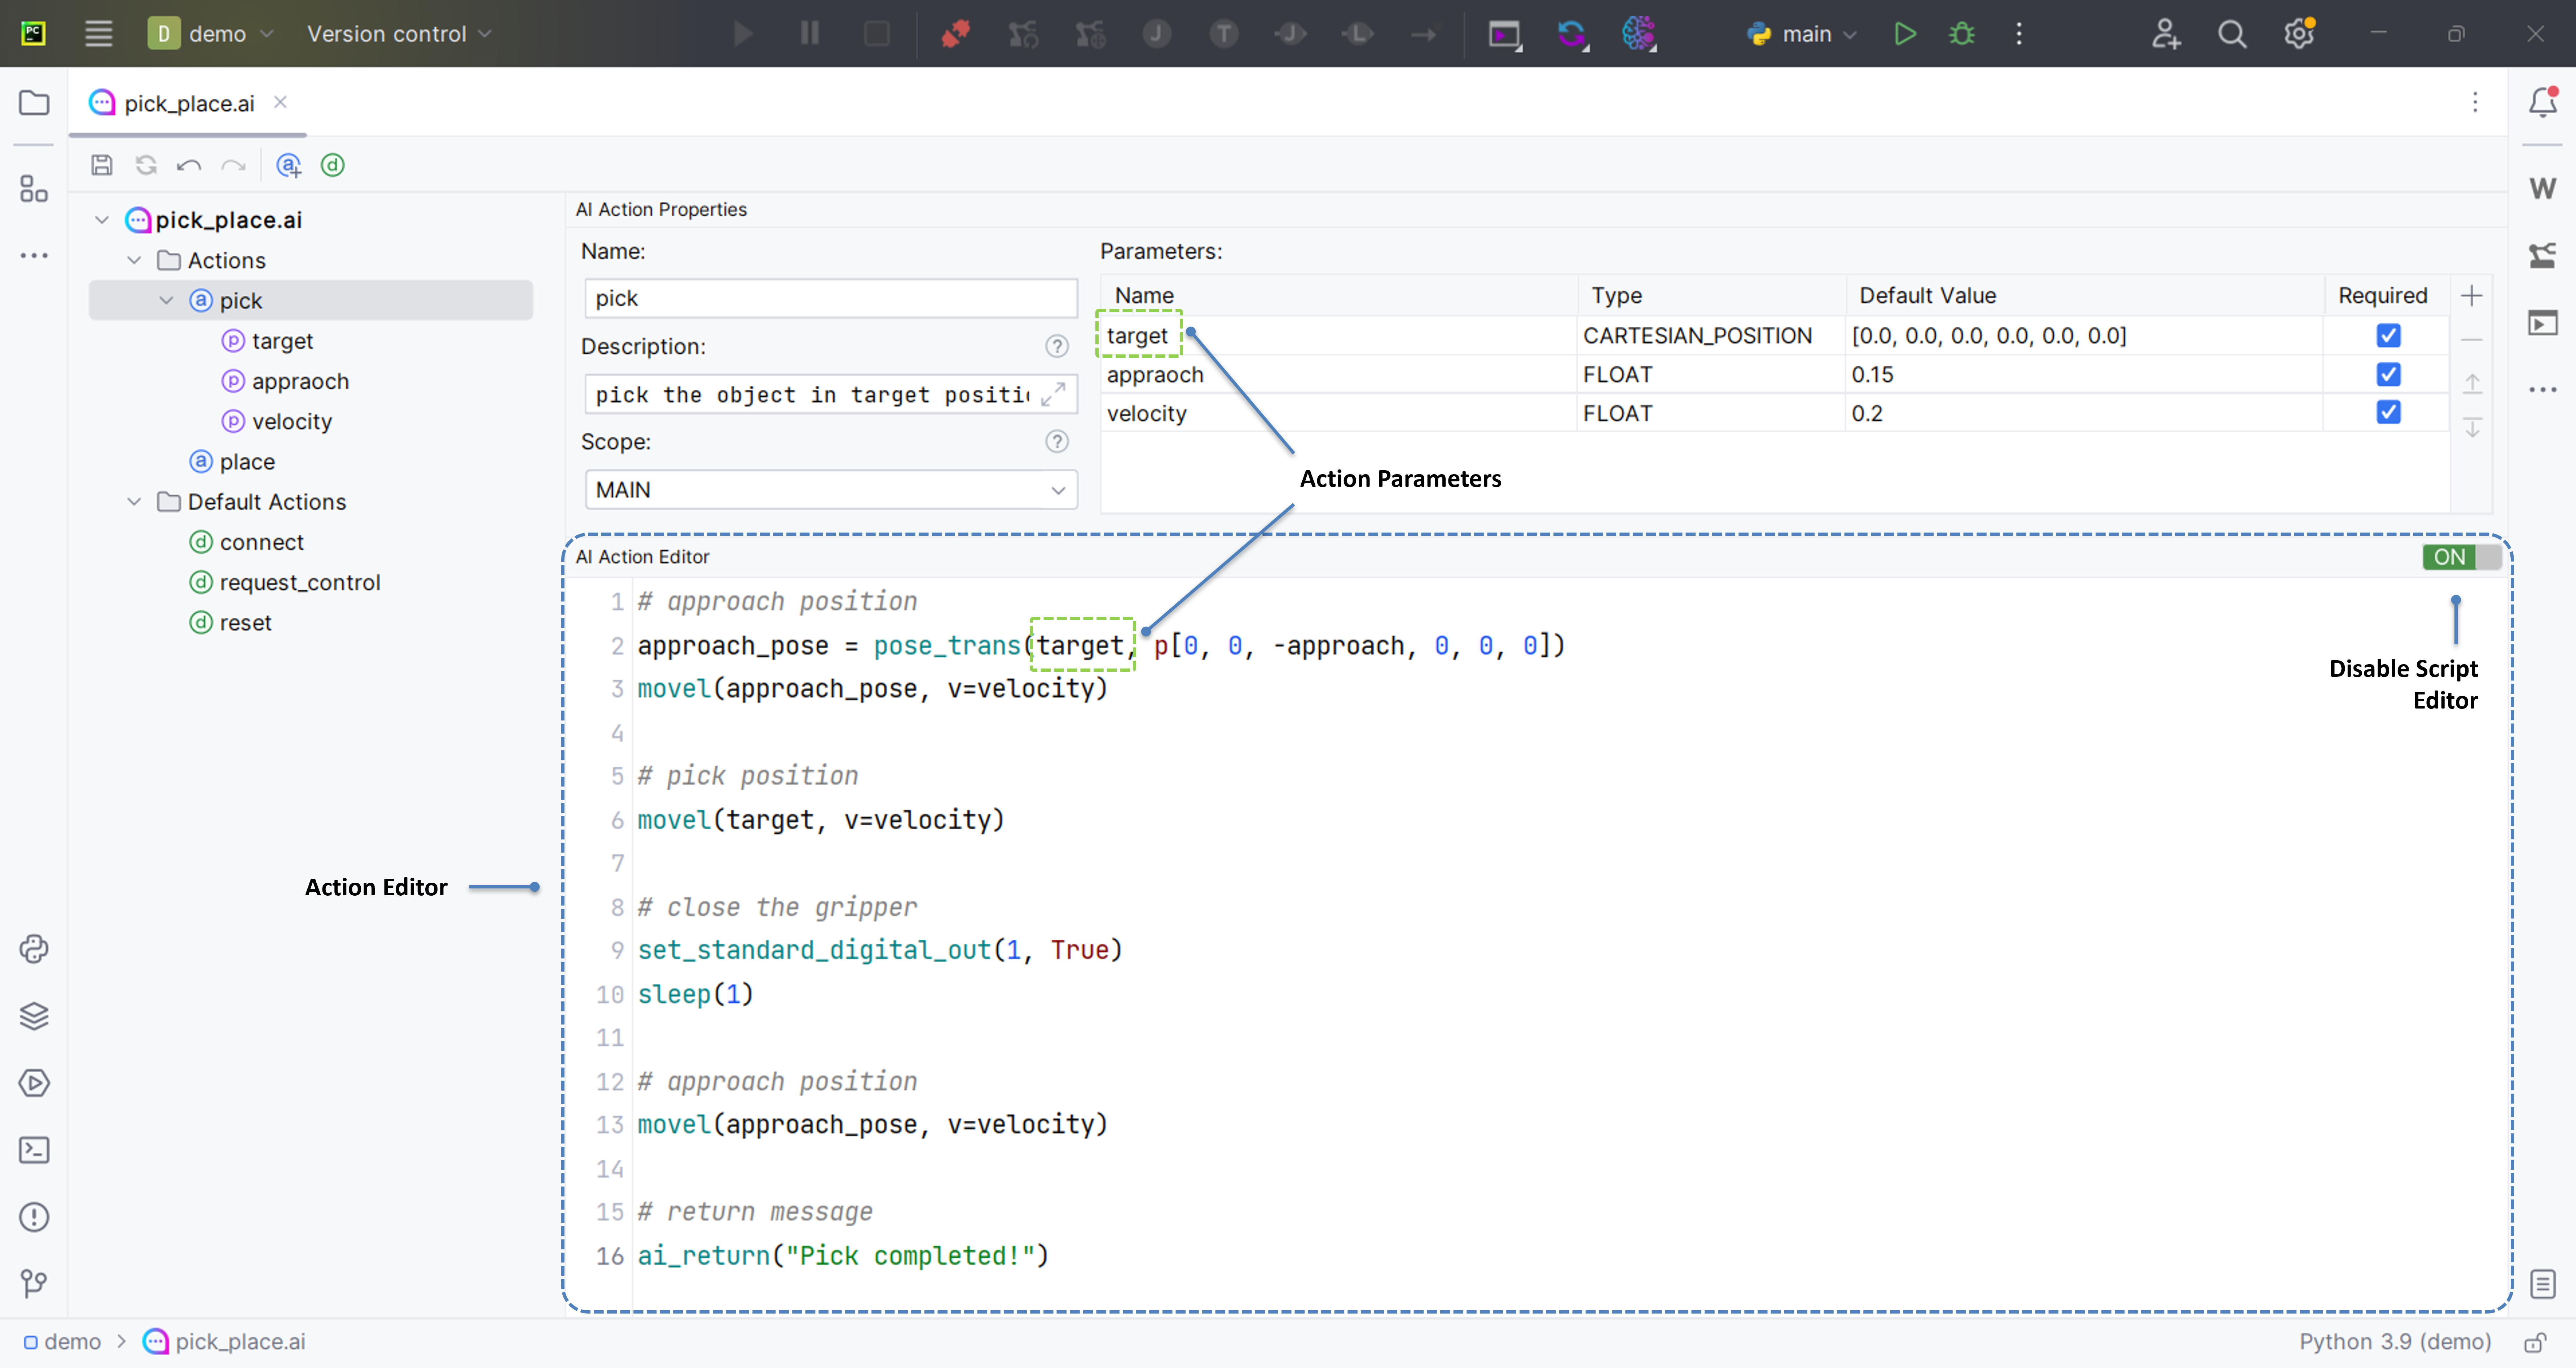Click the add default action icon

click(333, 165)
